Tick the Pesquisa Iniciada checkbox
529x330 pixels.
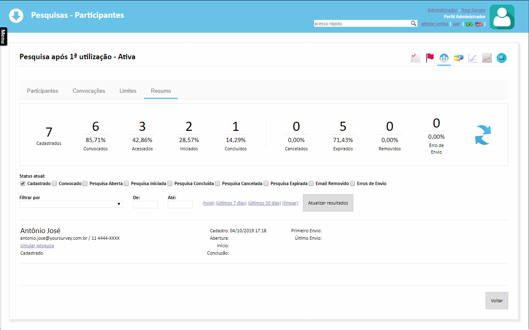point(126,183)
